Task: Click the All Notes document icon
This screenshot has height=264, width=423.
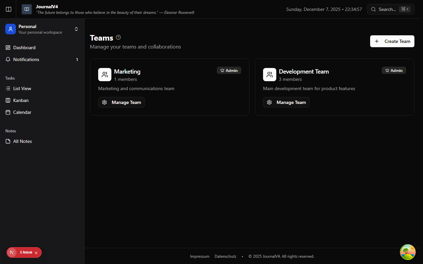Action: [x=8, y=141]
